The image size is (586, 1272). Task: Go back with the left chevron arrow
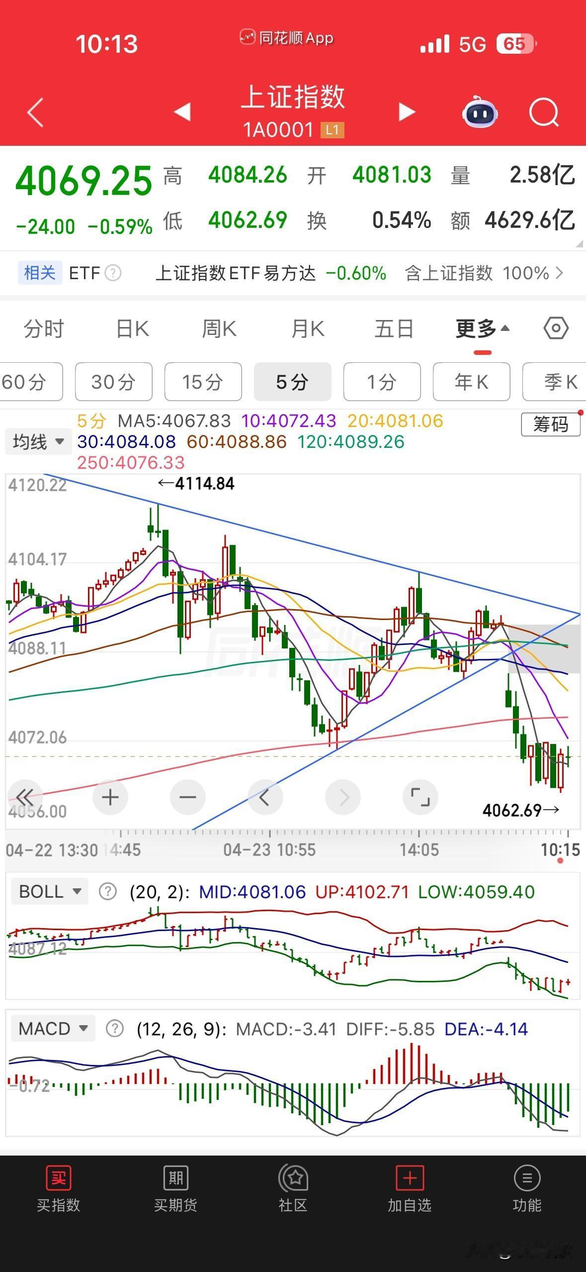tap(35, 112)
